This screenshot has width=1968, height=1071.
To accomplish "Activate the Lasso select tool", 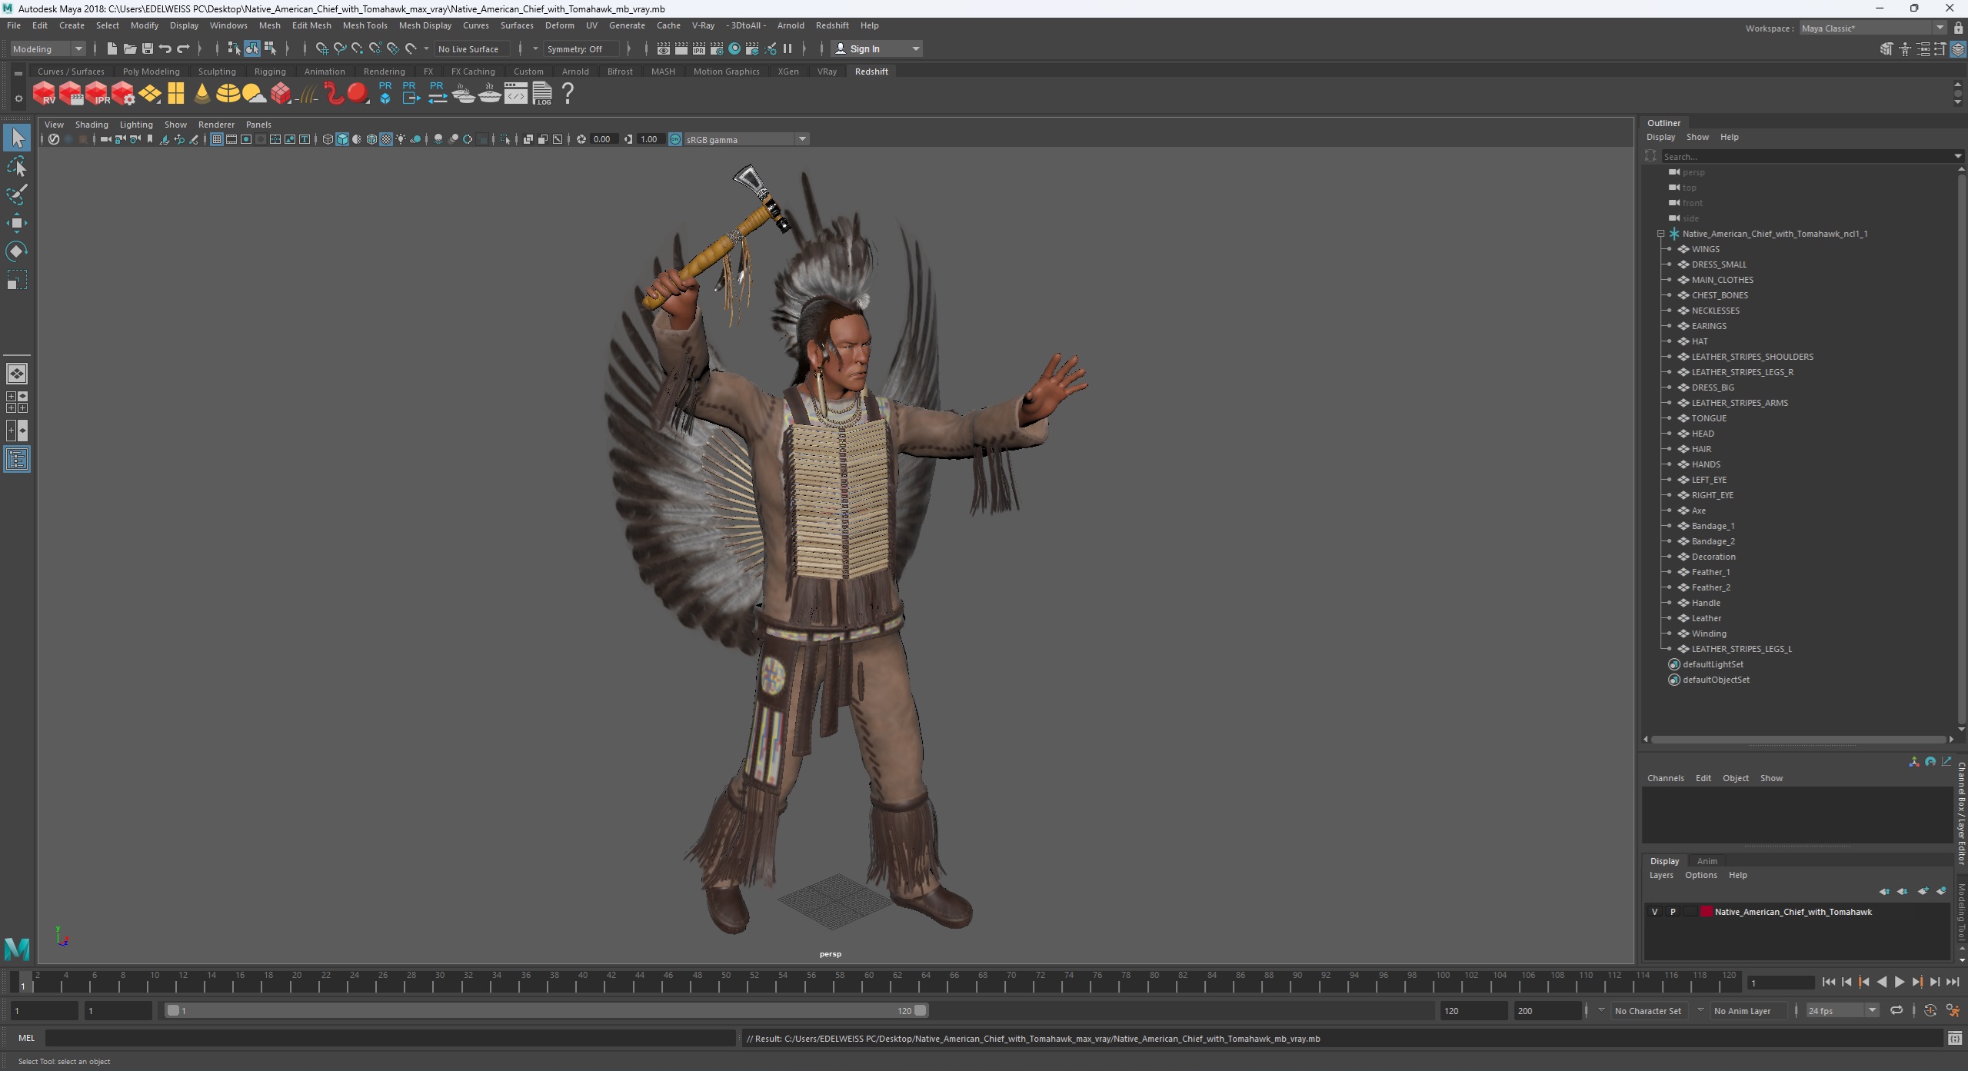I will [17, 167].
